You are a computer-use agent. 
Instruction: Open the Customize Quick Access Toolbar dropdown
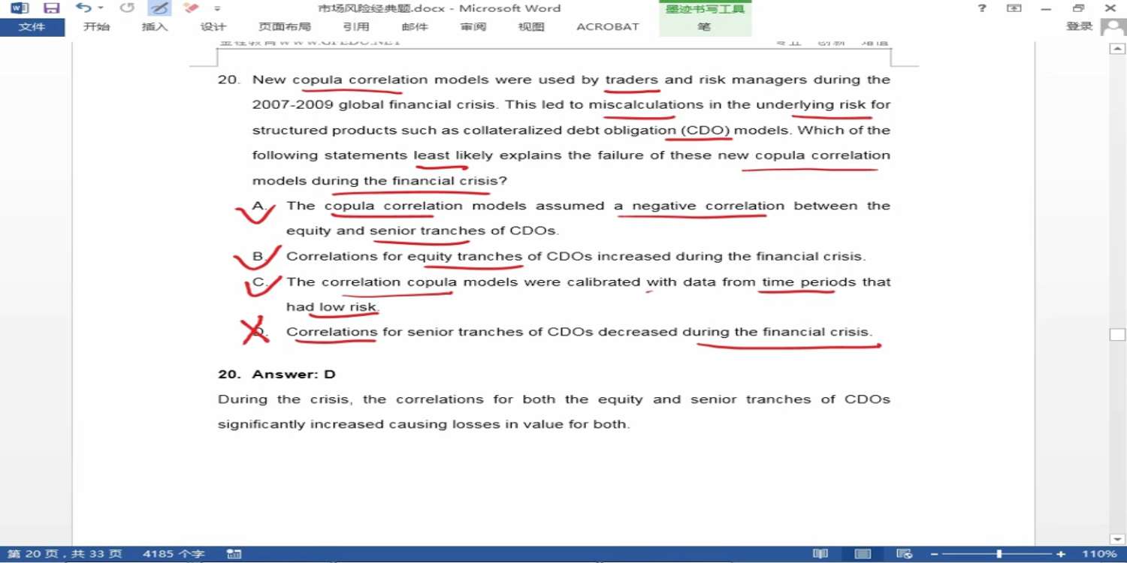pyautogui.click(x=217, y=9)
